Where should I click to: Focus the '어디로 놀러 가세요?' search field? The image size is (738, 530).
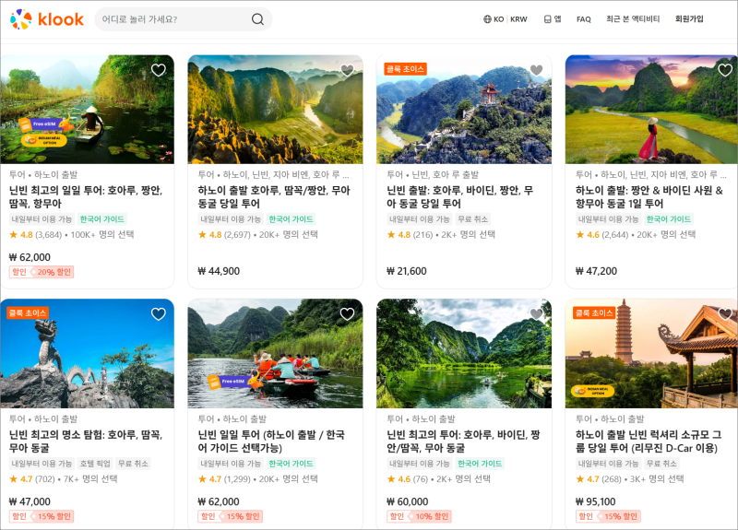coord(184,19)
